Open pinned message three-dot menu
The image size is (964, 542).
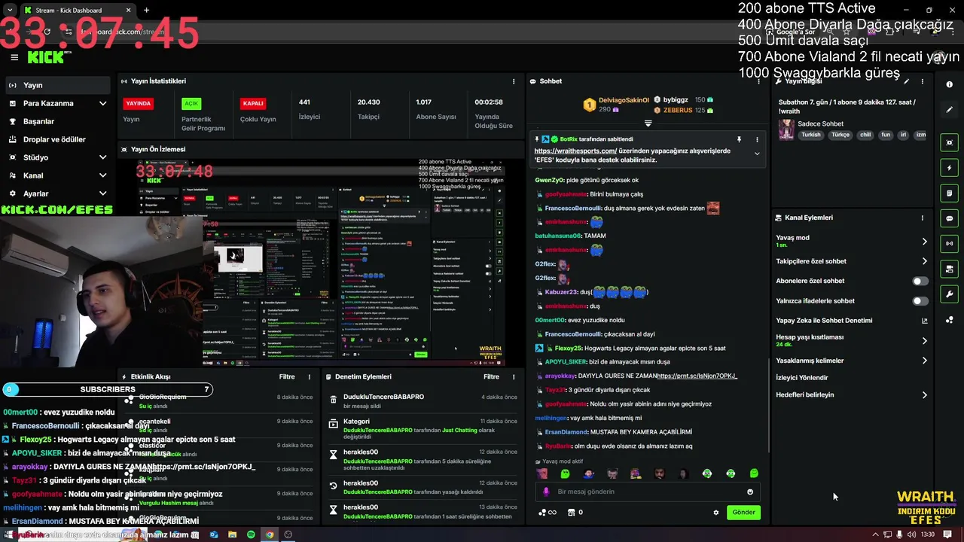757,139
